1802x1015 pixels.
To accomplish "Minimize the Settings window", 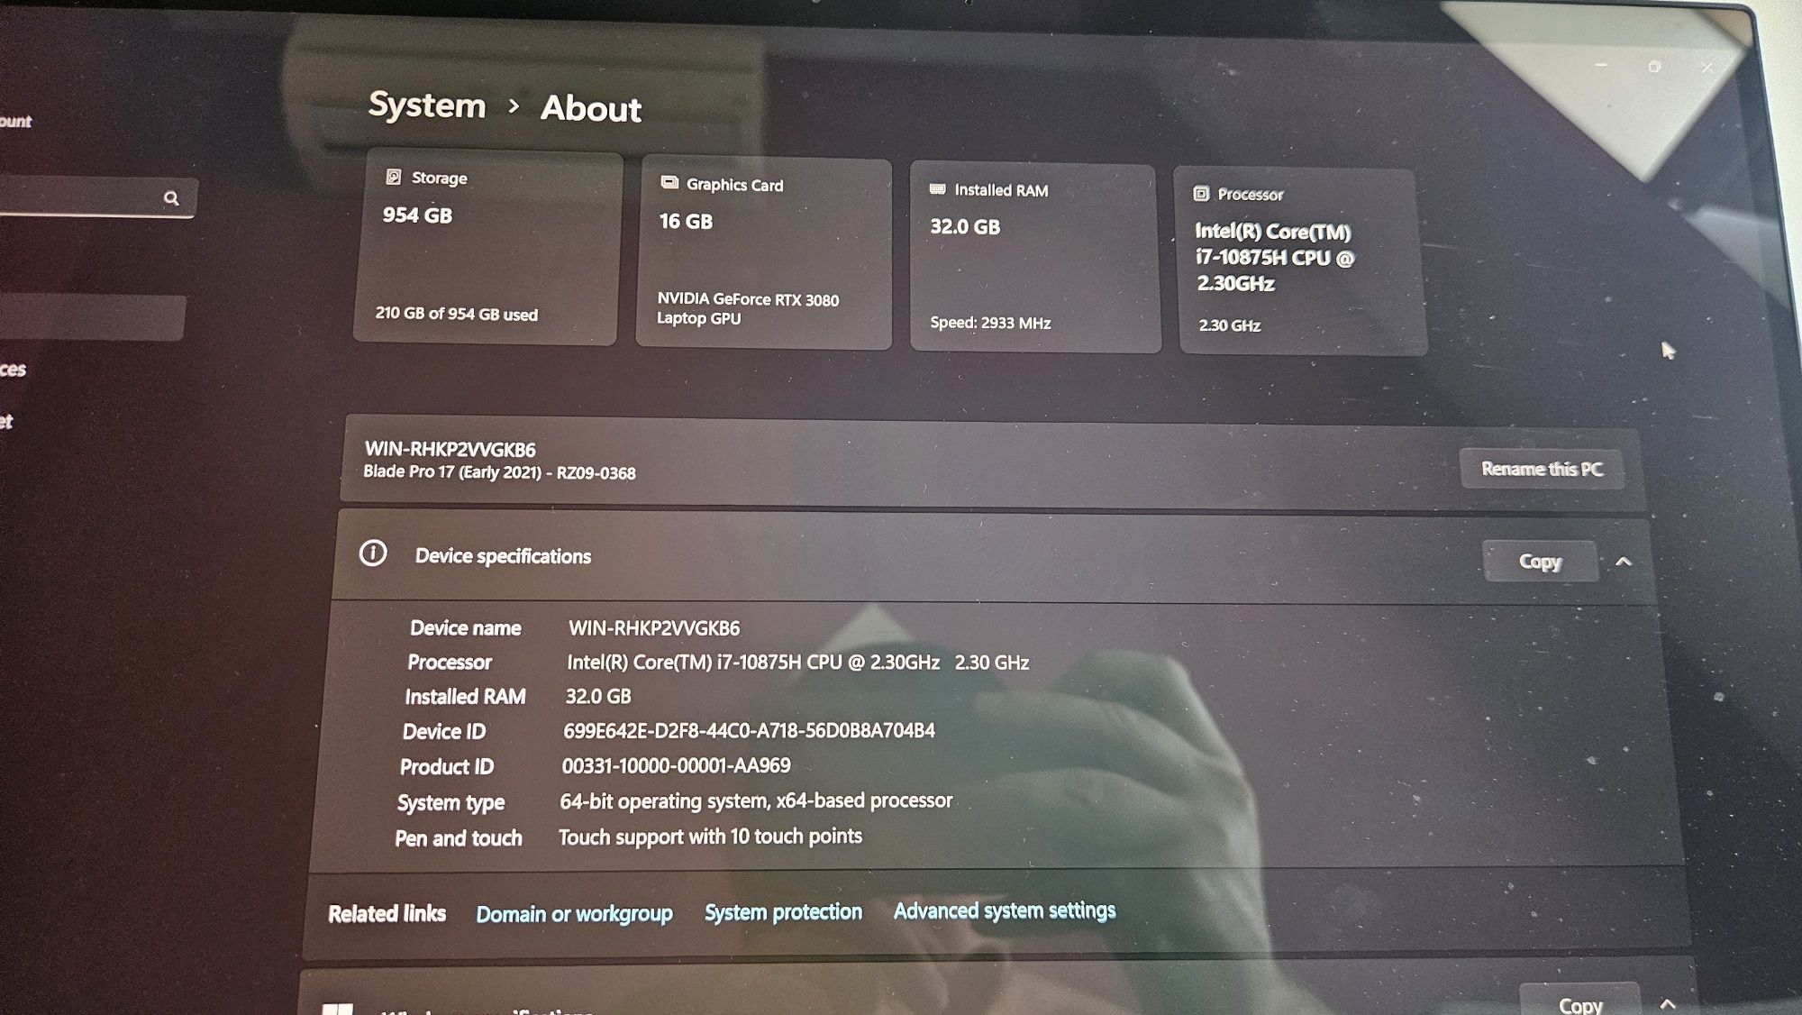I will 1601,65.
